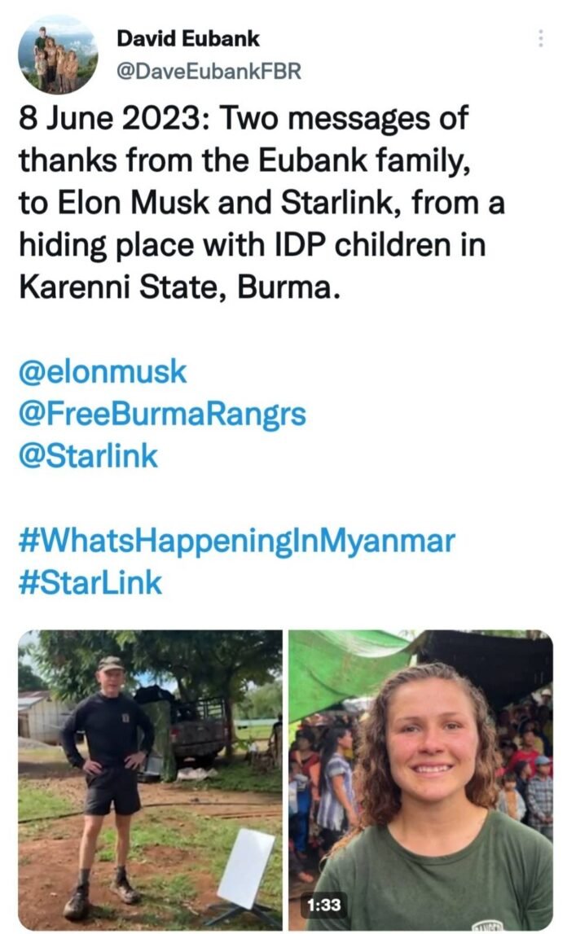Follow the @FreeBurmaRangrs mention link
The width and height of the screenshot is (567, 934).
[x=162, y=414]
